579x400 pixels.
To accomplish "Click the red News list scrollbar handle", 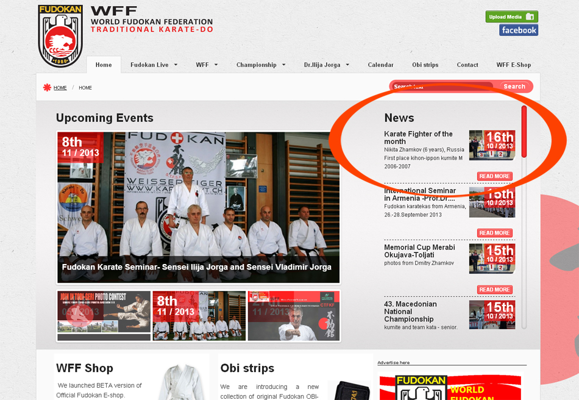I will coord(524,132).
